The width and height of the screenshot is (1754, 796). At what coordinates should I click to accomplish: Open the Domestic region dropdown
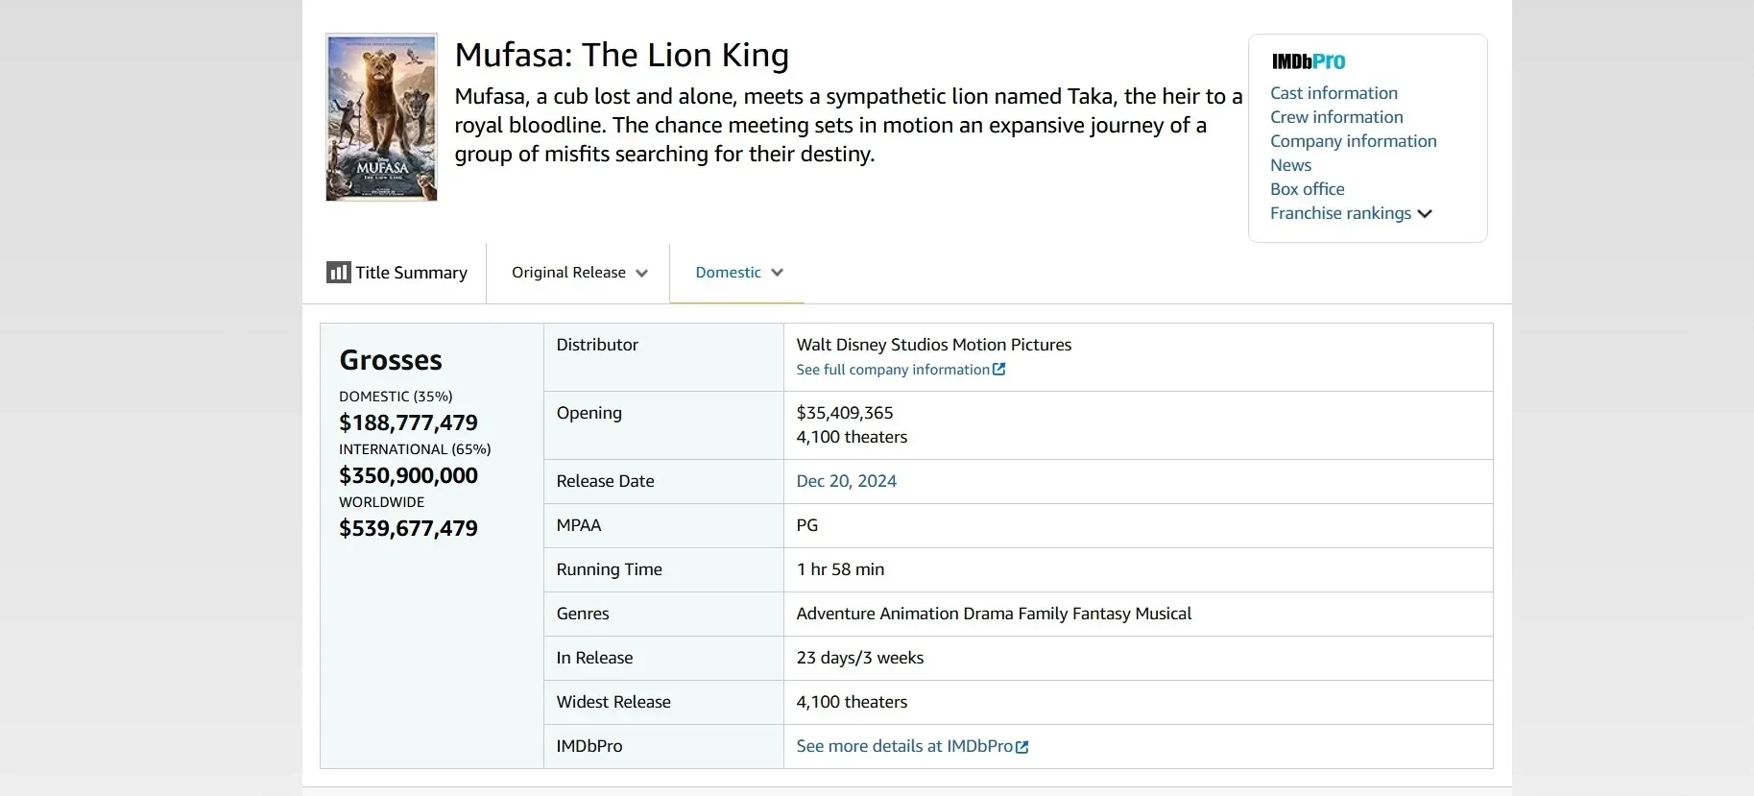click(x=738, y=273)
